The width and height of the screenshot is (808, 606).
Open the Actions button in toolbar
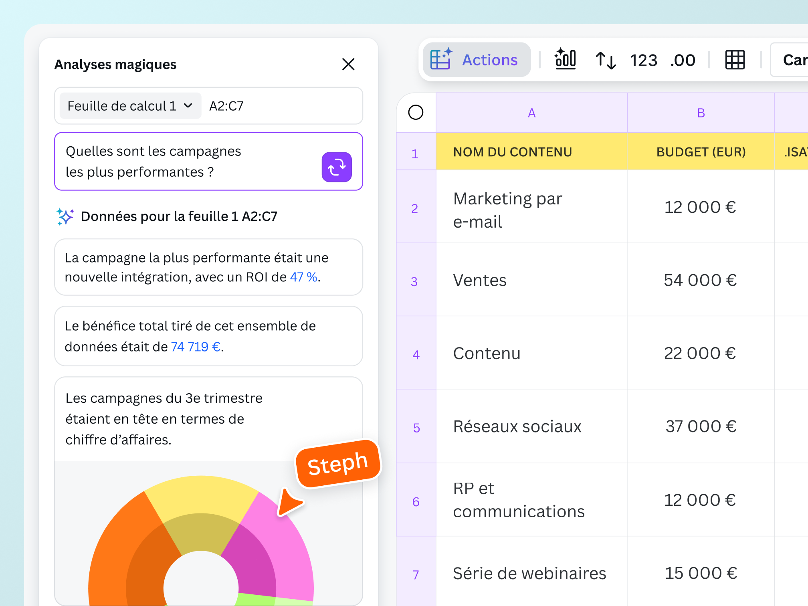(x=477, y=60)
